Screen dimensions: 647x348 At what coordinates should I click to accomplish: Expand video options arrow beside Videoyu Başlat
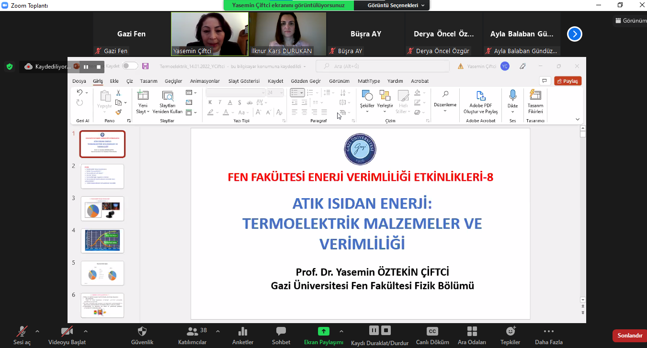point(86,331)
